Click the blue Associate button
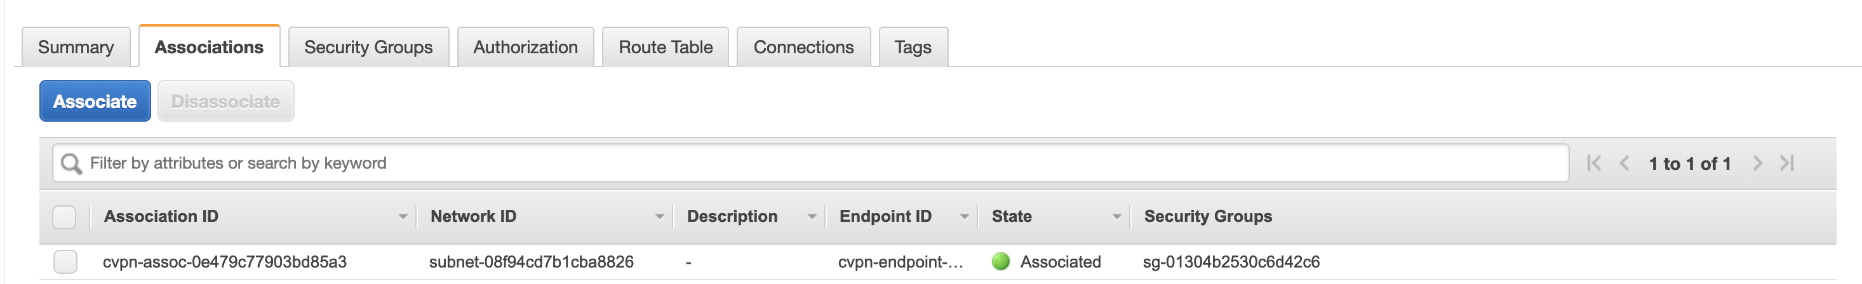1862x284 pixels. pos(95,101)
